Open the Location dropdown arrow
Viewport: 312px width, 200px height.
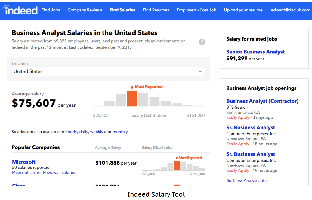click(x=200, y=72)
